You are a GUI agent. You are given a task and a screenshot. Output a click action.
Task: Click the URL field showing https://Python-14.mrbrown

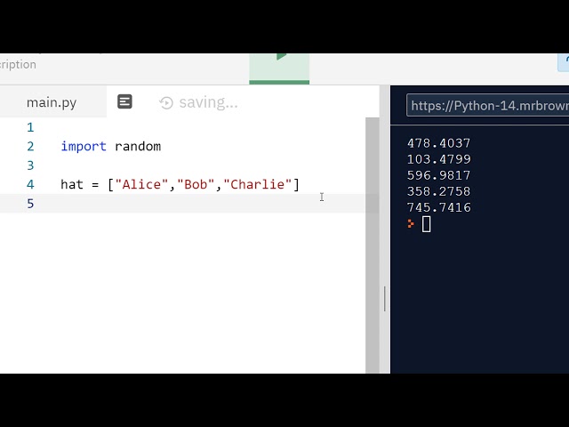point(487,105)
